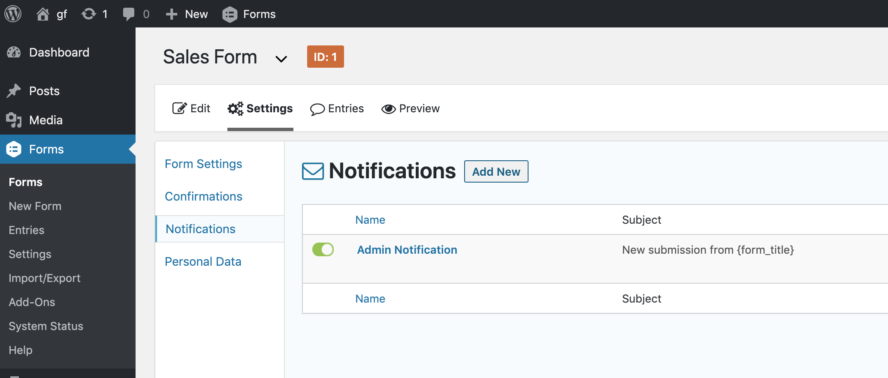The width and height of the screenshot is (888, 378).
Task: Click the comment count 0
Action: 146,14
